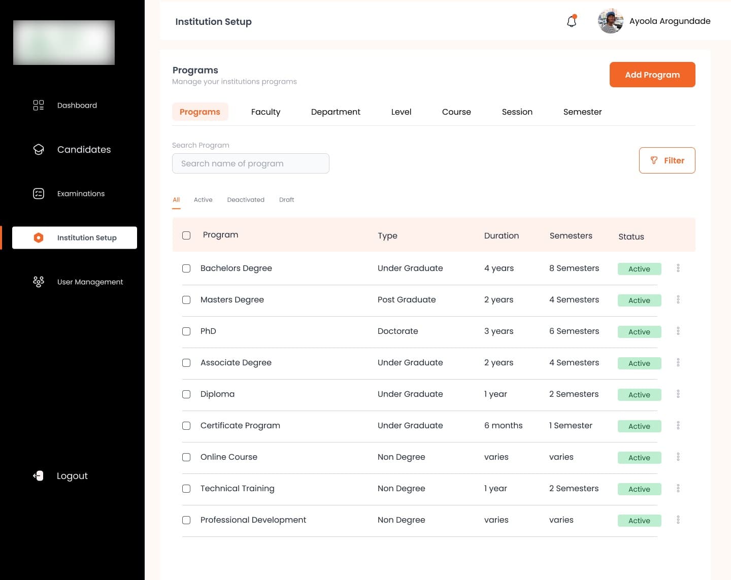Check the Bachelors Degree checkbox
Viewport: 731px width, 580px height.
186,268
